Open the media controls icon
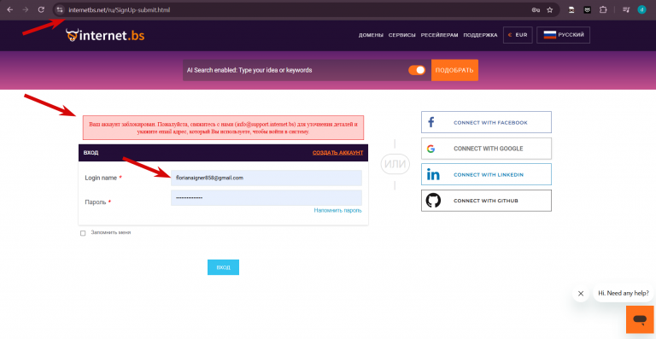The image size is (656, 339). tap(626, 9)
